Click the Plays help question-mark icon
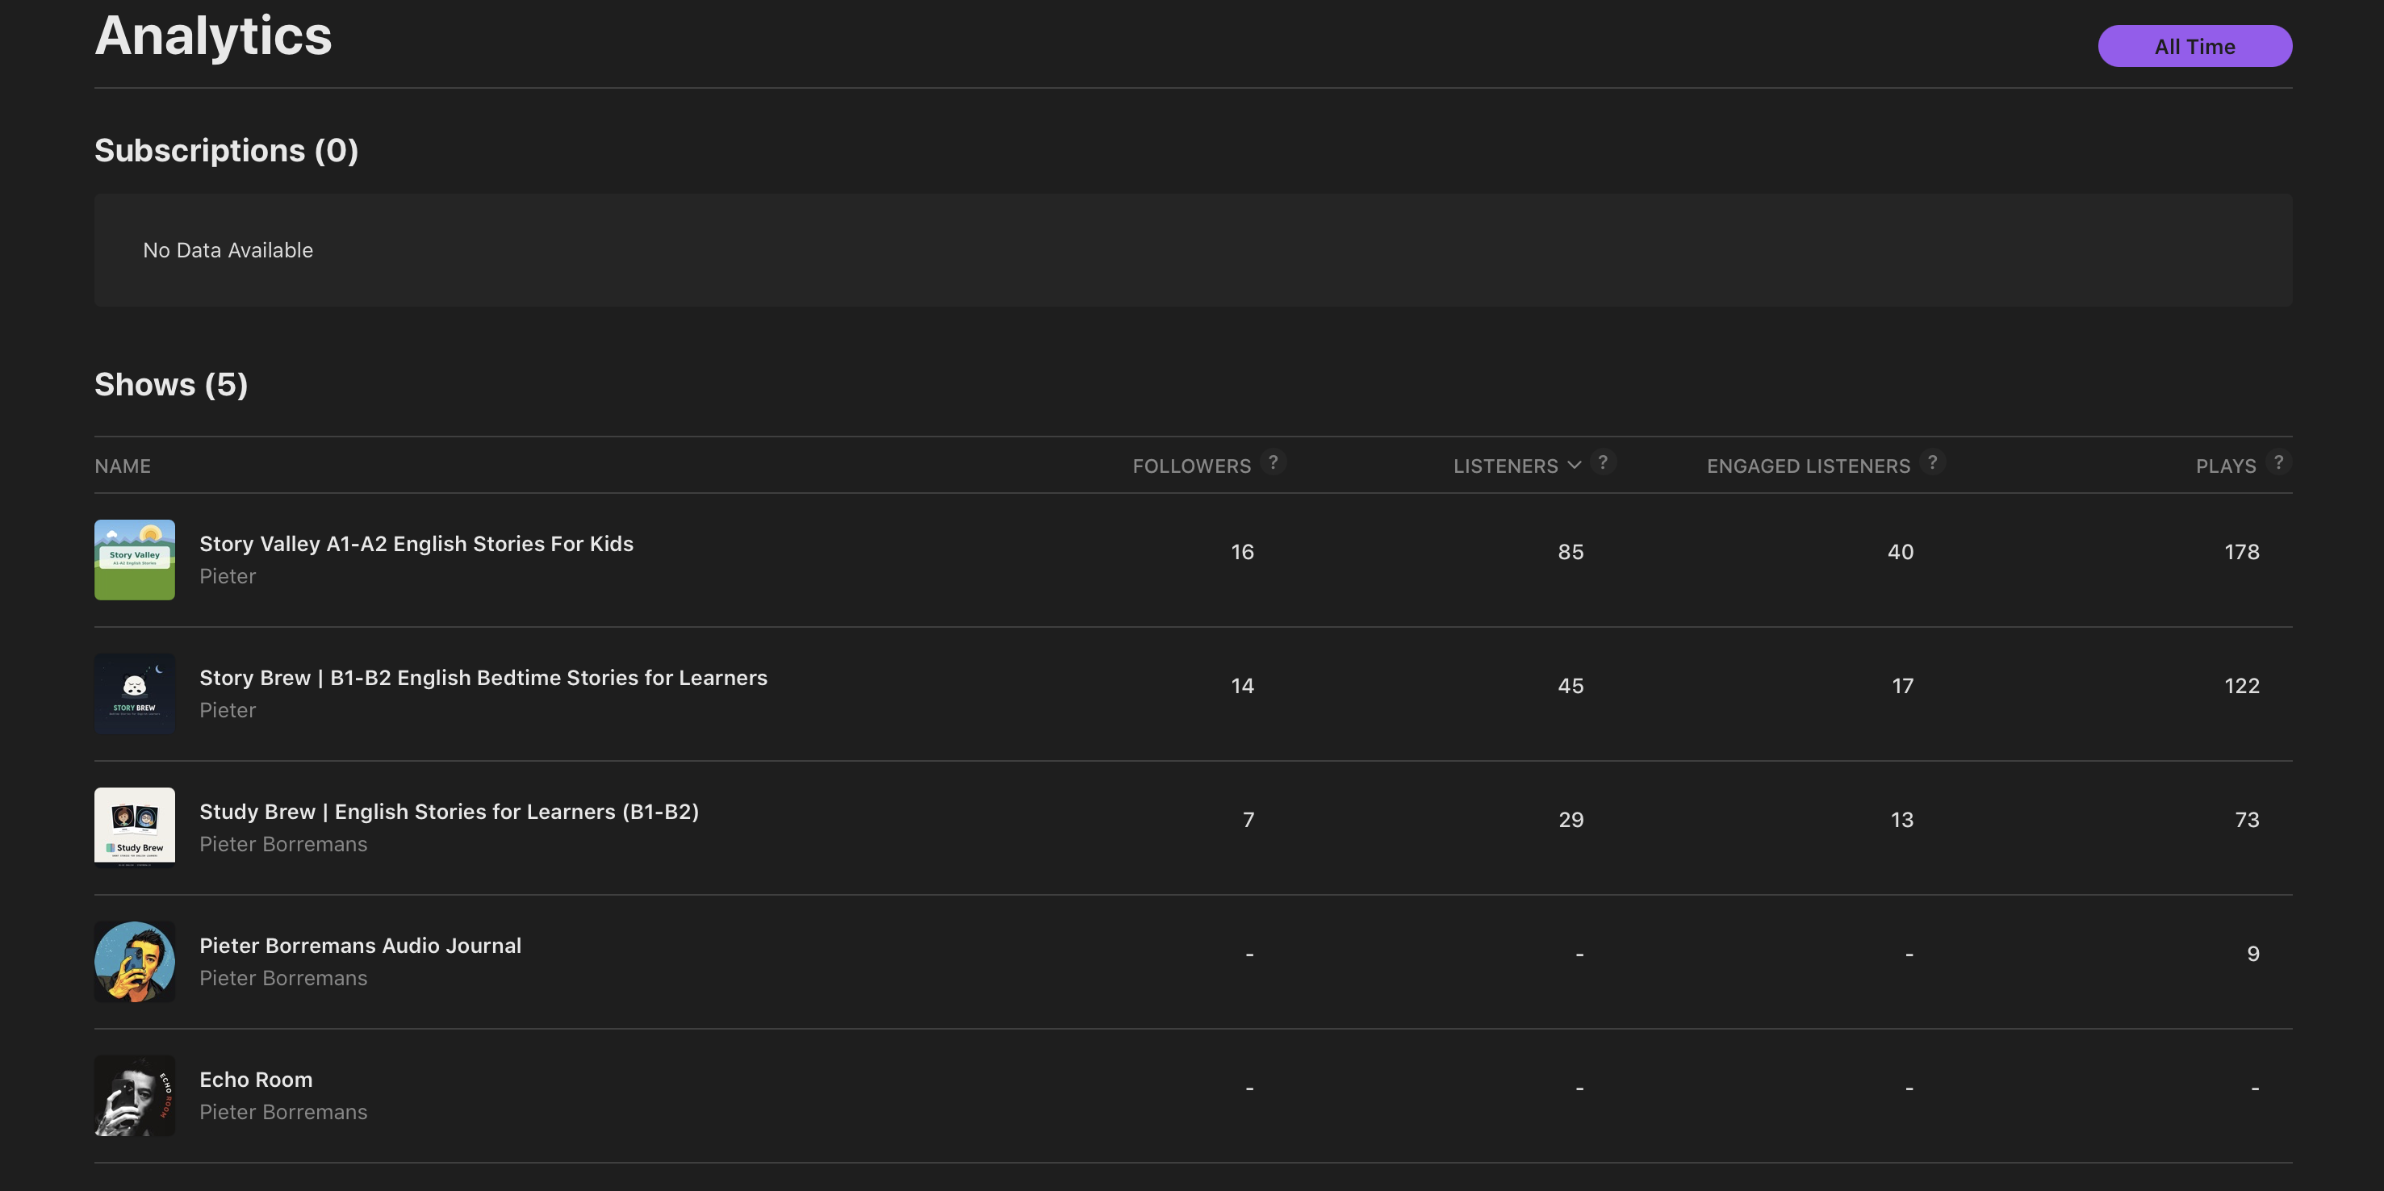This screenshot has width=2384, height=1191. point(2278,462)
